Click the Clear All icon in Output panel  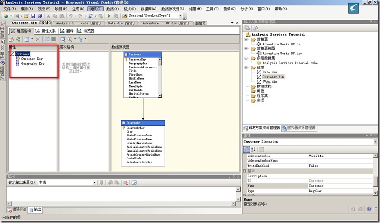click(126, 183)
